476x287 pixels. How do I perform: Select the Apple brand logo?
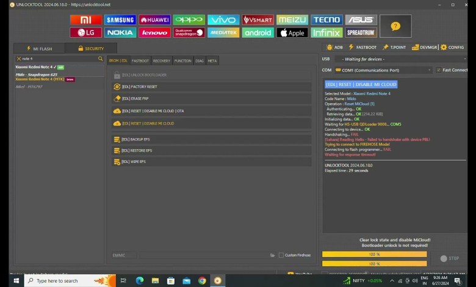(292, 32)
